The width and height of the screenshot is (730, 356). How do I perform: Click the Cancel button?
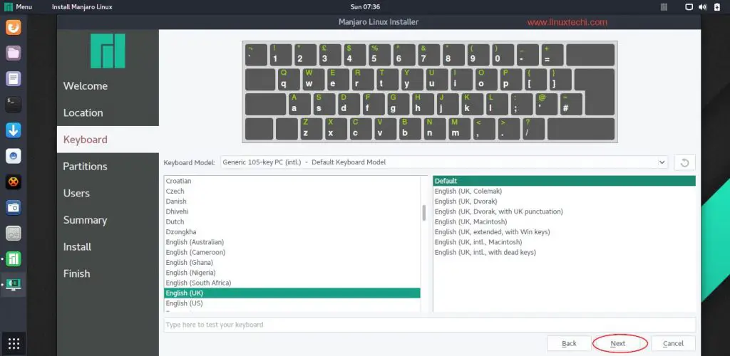point(673,343)
